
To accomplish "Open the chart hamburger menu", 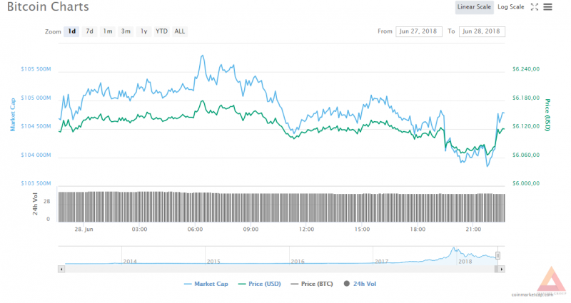I will click(x=547, y=7).
